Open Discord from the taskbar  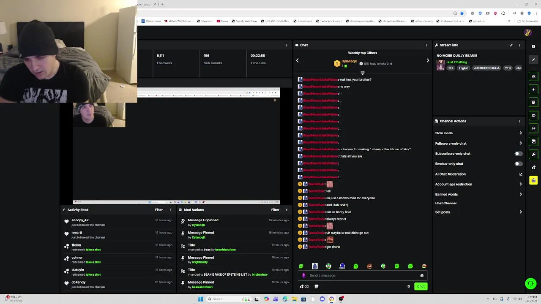coord(322,299)
